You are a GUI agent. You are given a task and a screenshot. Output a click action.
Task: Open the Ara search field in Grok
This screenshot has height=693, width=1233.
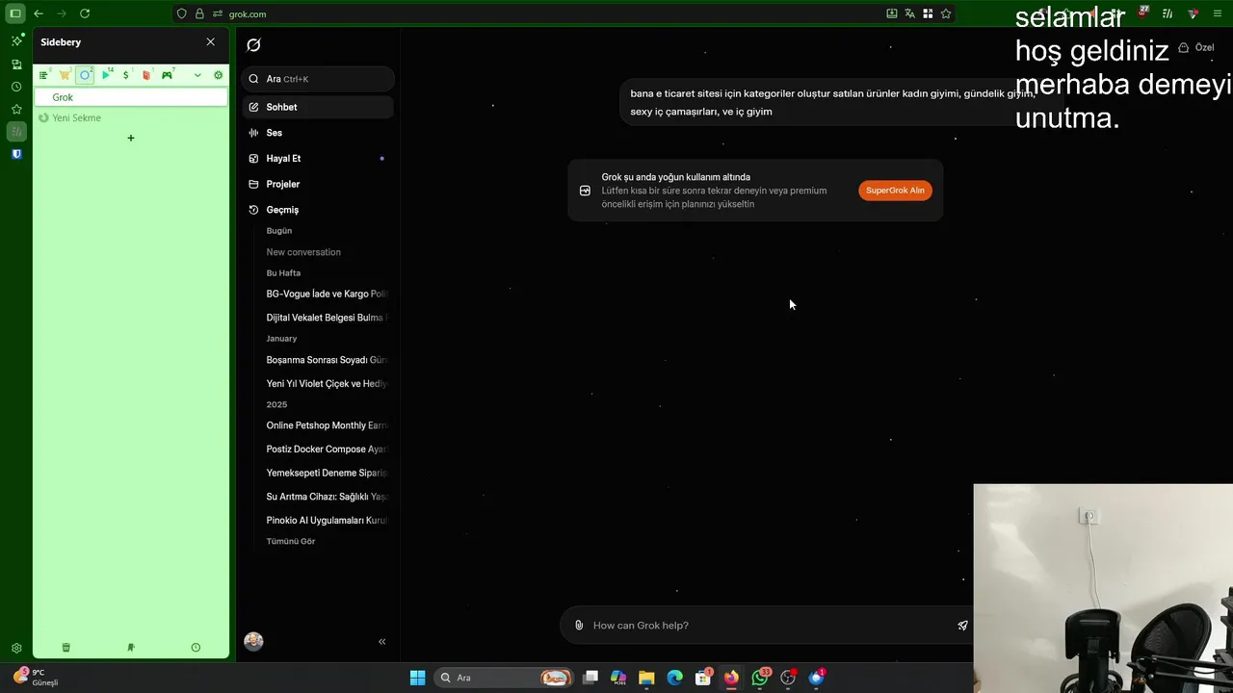318,79
